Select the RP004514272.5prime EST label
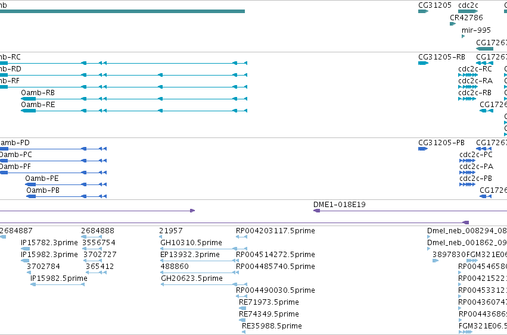 tap(275, 255)
